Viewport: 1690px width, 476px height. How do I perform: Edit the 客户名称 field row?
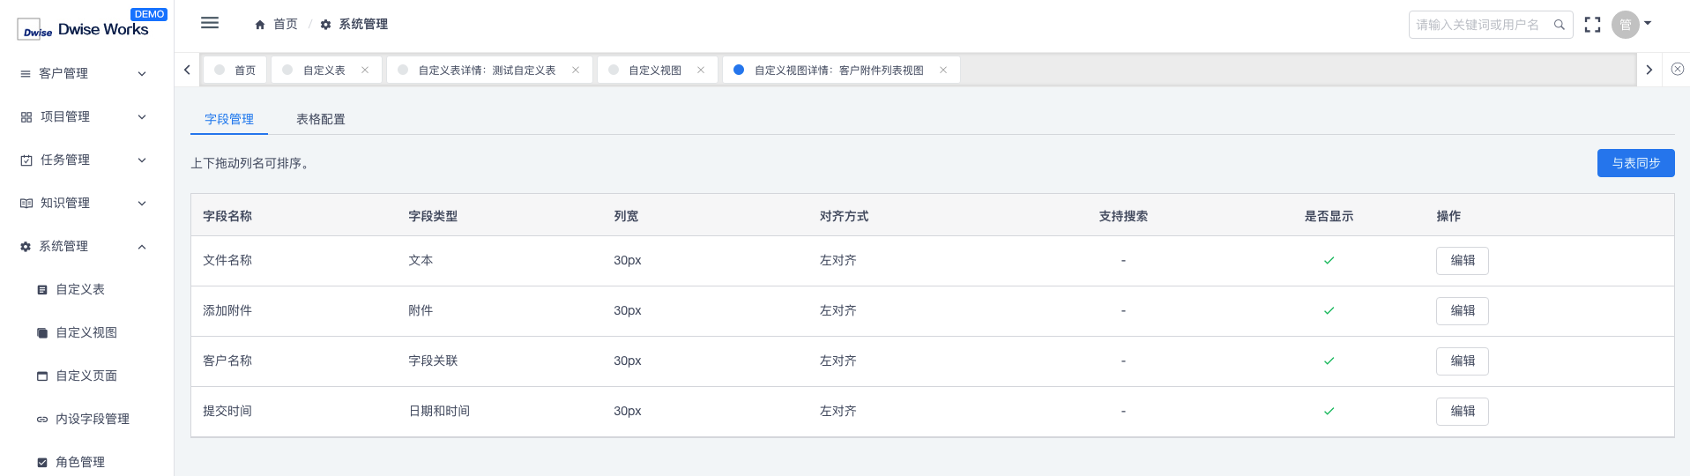[1462, 361]
